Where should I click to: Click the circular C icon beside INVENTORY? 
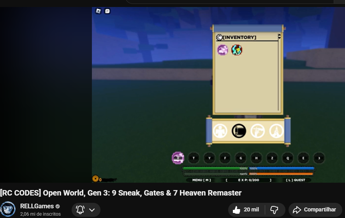tap(219, 38)
